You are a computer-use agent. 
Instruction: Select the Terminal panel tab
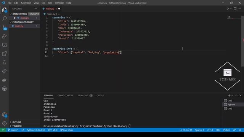48,96
